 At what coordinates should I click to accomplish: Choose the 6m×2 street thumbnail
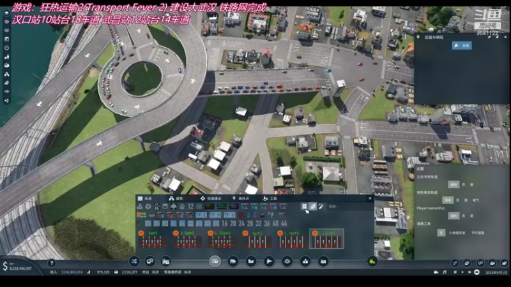(x=257, y=239)
